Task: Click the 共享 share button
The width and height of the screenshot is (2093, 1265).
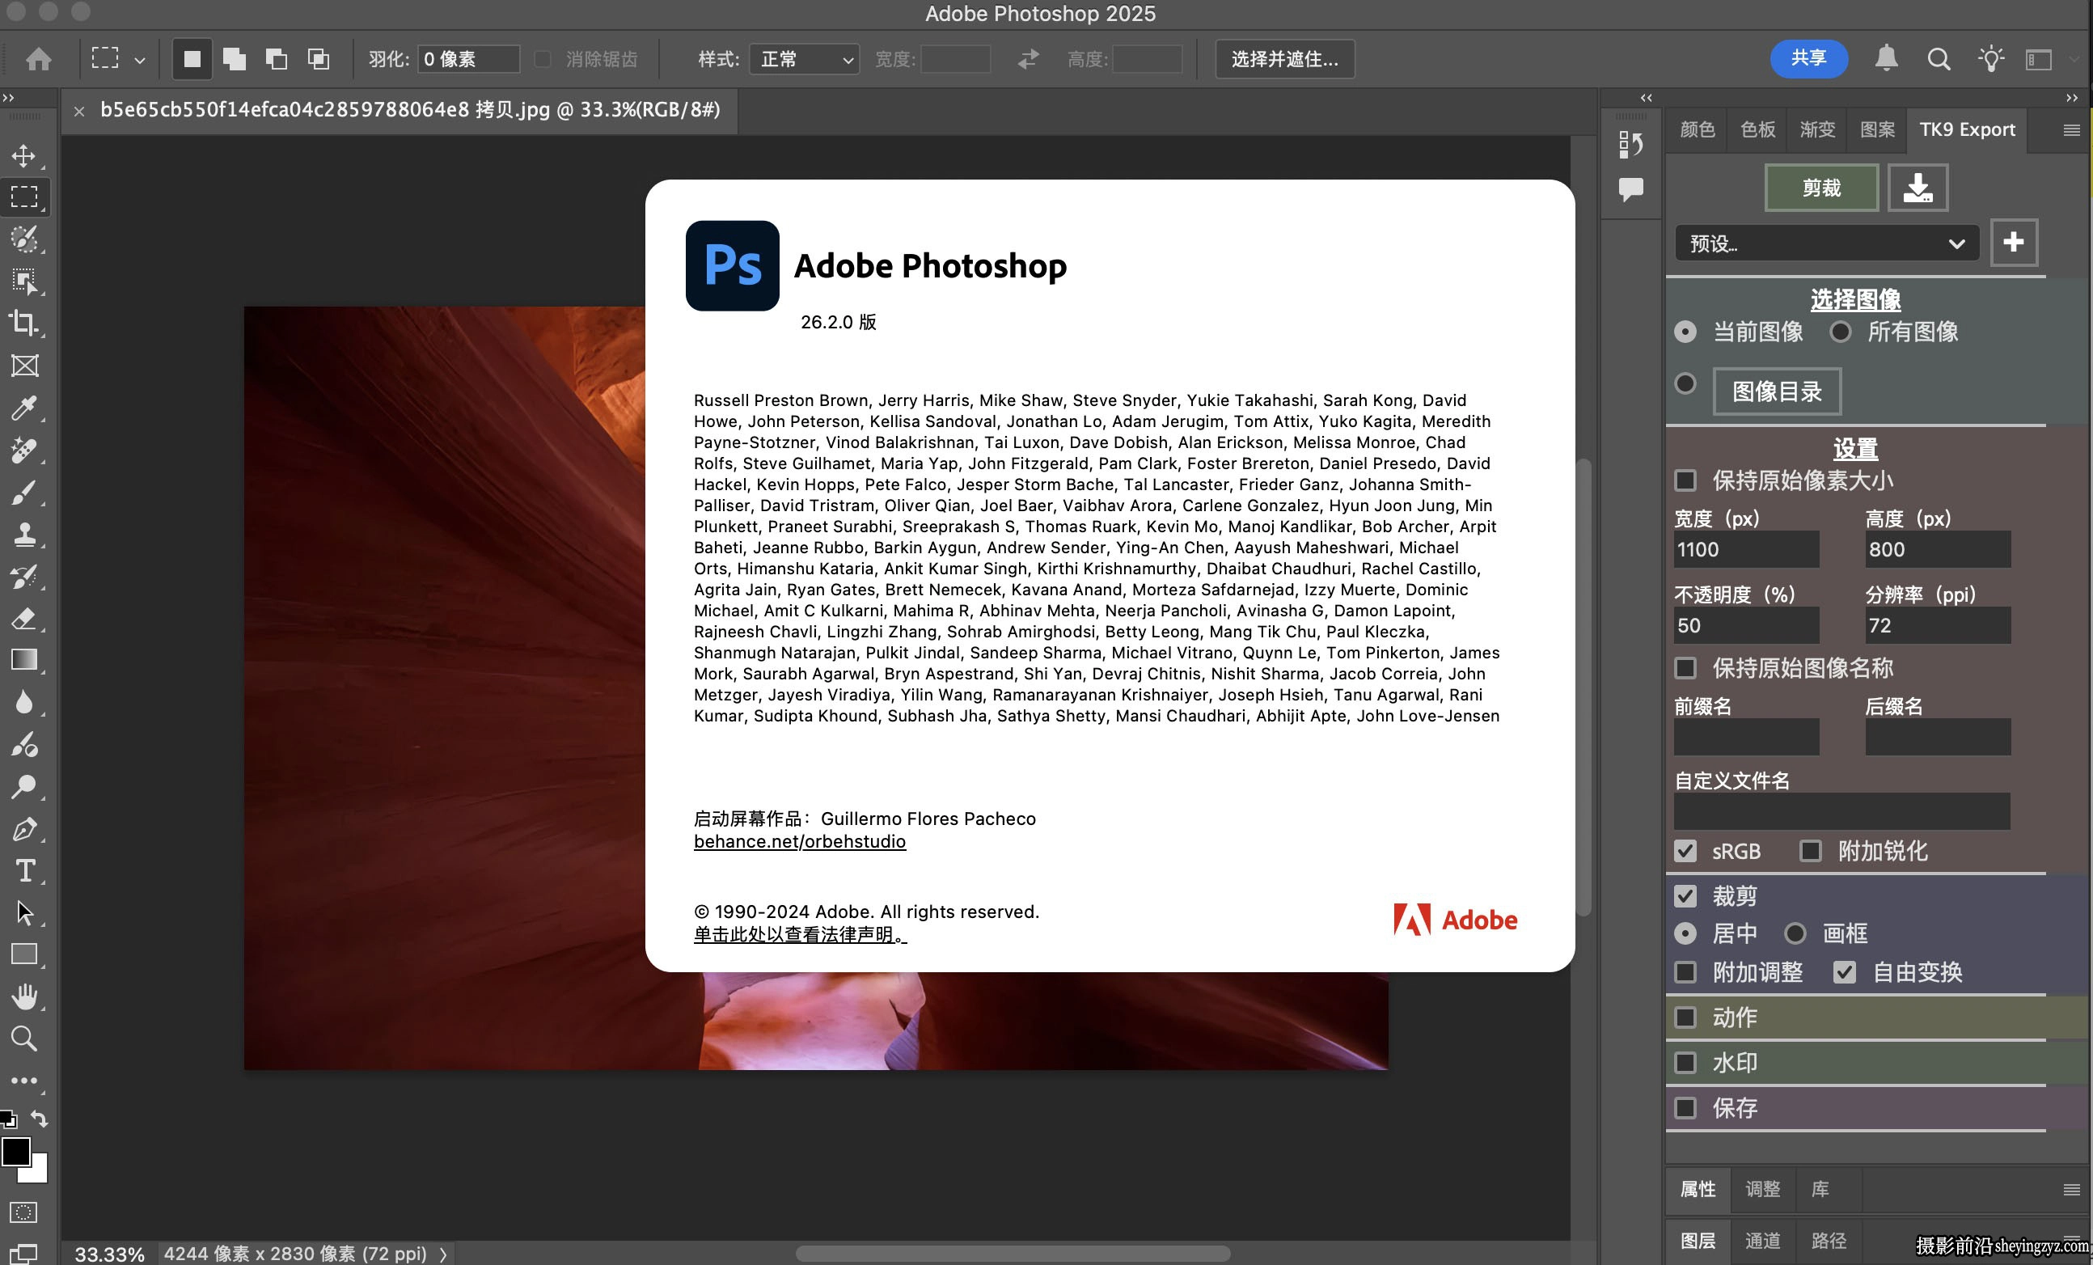Action: coord(1808,58)
